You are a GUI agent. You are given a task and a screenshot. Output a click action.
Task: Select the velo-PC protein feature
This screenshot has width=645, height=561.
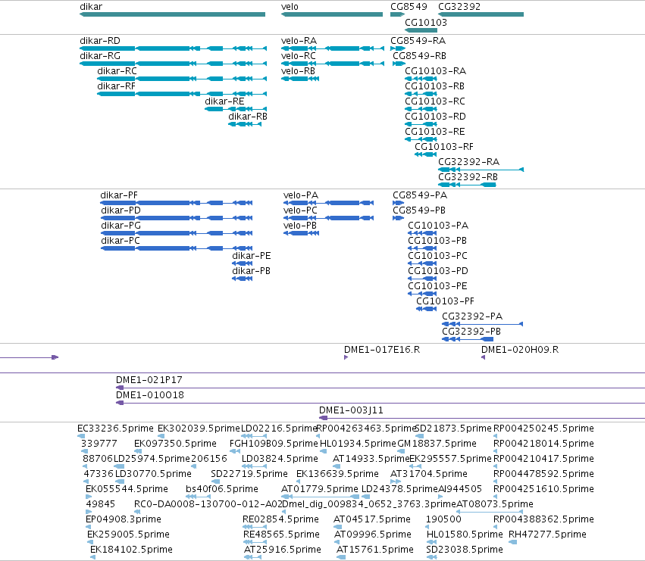[x=329, y=218]
